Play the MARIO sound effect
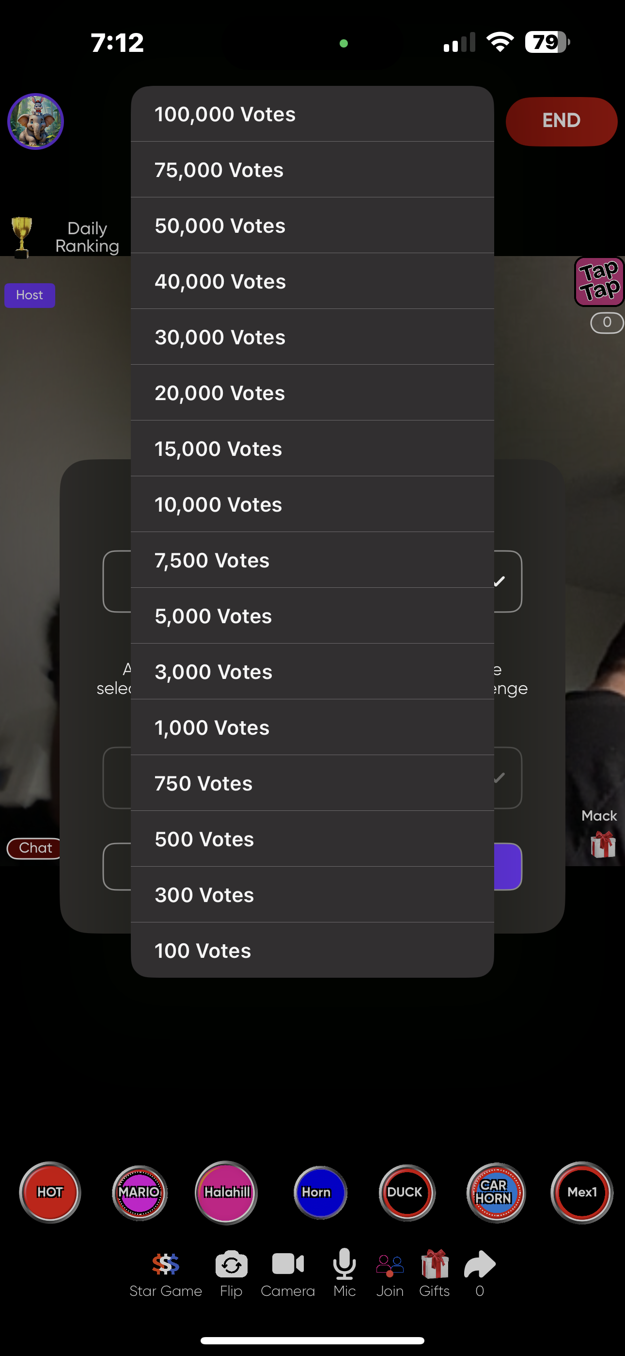The image size is (625, 1356). coord(140,1192)
